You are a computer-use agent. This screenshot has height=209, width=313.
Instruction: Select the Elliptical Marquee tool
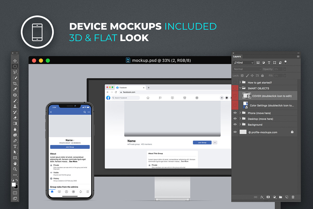15,66
